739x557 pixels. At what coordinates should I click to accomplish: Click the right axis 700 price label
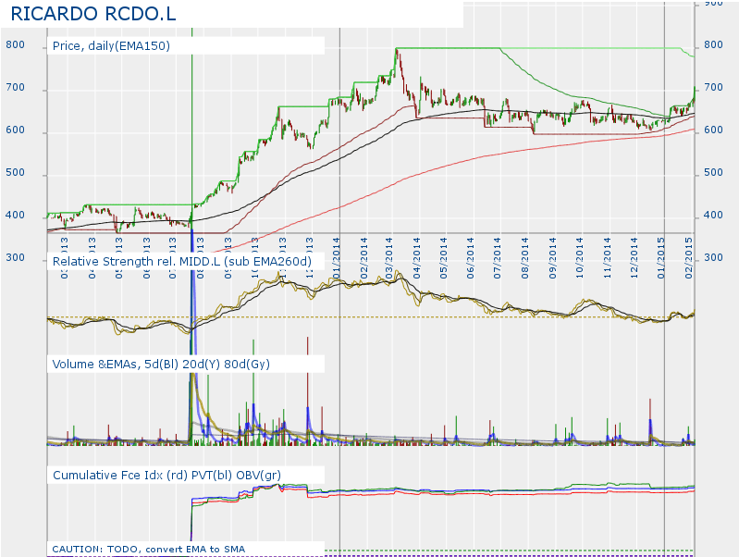point(713,87)
